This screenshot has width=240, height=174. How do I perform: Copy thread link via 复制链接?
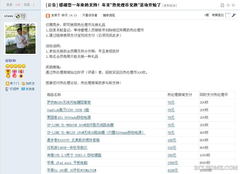pyautogui.click(x=170, y=6)
